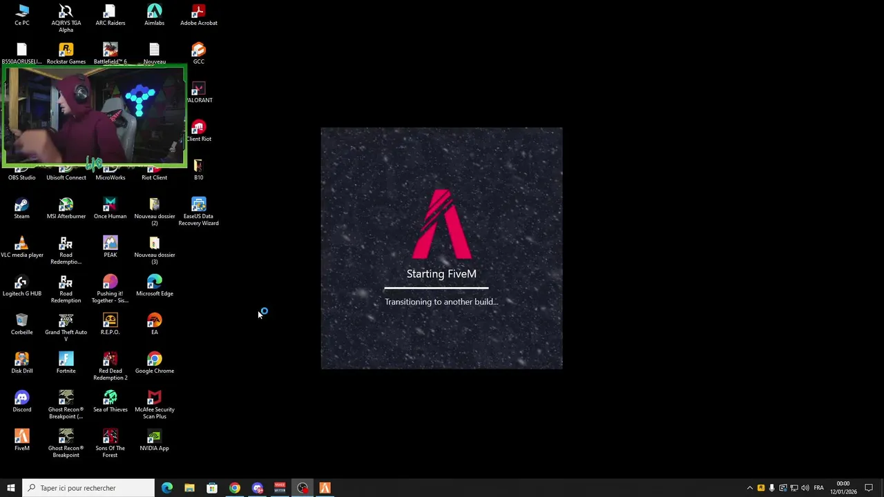The image size is (884, 497).
Task: Open the clock showing 12/01/2026
Action: tap(843, 488)
